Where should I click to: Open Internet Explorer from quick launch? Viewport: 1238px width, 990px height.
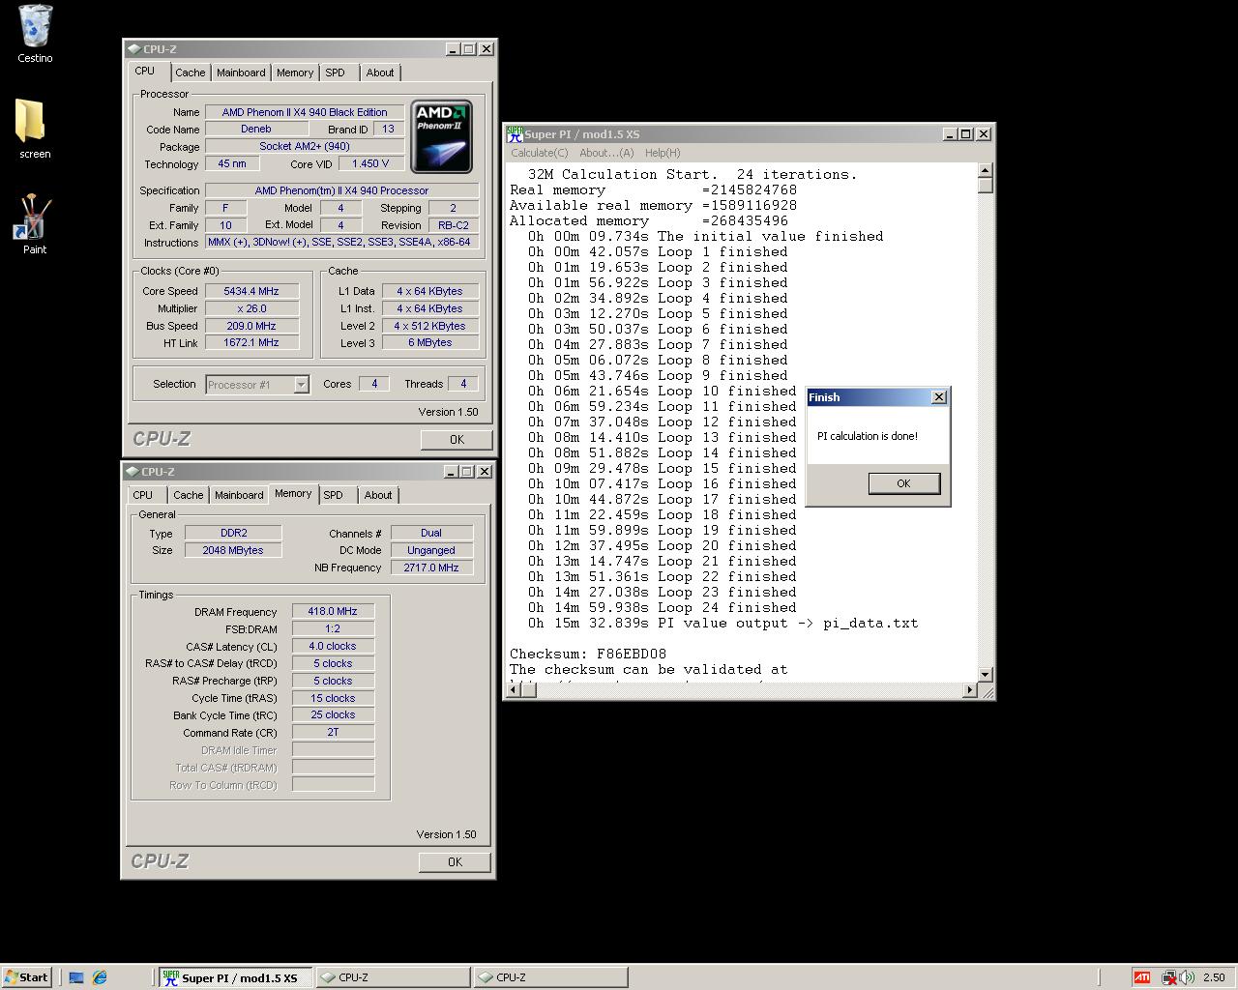pyautogui.click(x=100, y=977)
